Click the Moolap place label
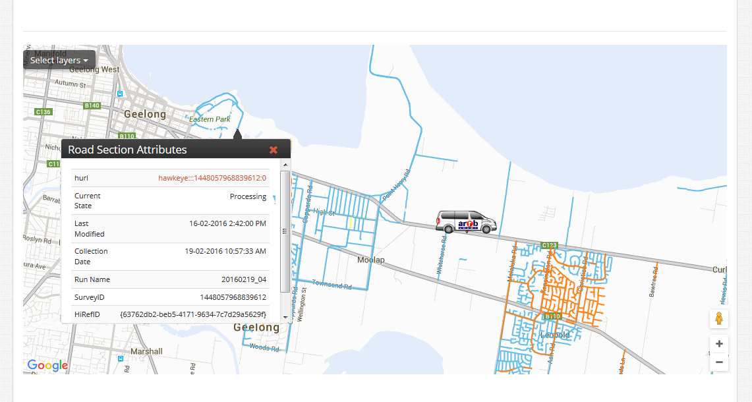The height and width of the screenshot is (402, 752). [370, 260]
